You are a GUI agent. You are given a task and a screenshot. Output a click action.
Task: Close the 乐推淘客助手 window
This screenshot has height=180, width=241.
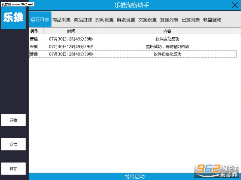235,5
